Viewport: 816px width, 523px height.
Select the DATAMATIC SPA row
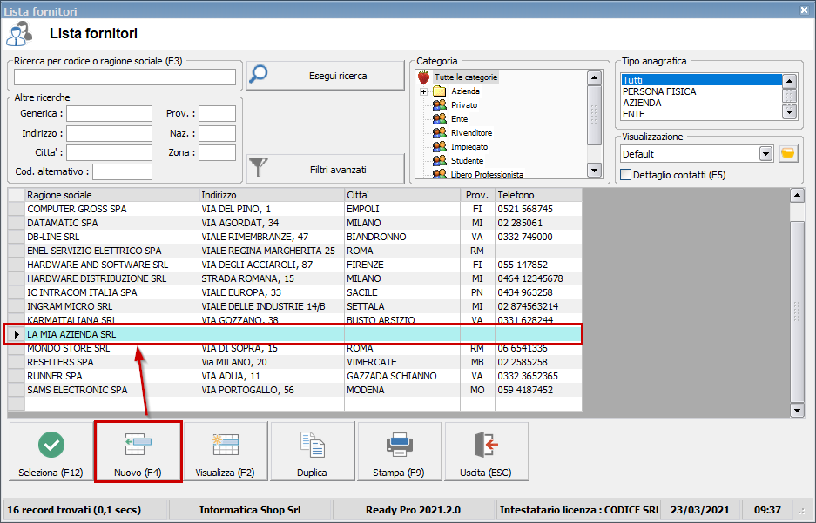295,223
